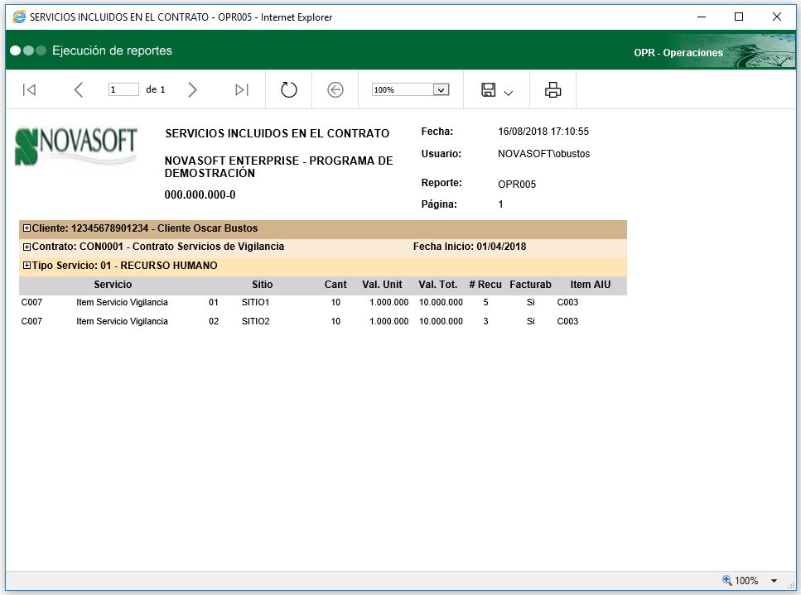Click Internet Explorer title bar icon
801x595 pixels.
pos(19,17)
